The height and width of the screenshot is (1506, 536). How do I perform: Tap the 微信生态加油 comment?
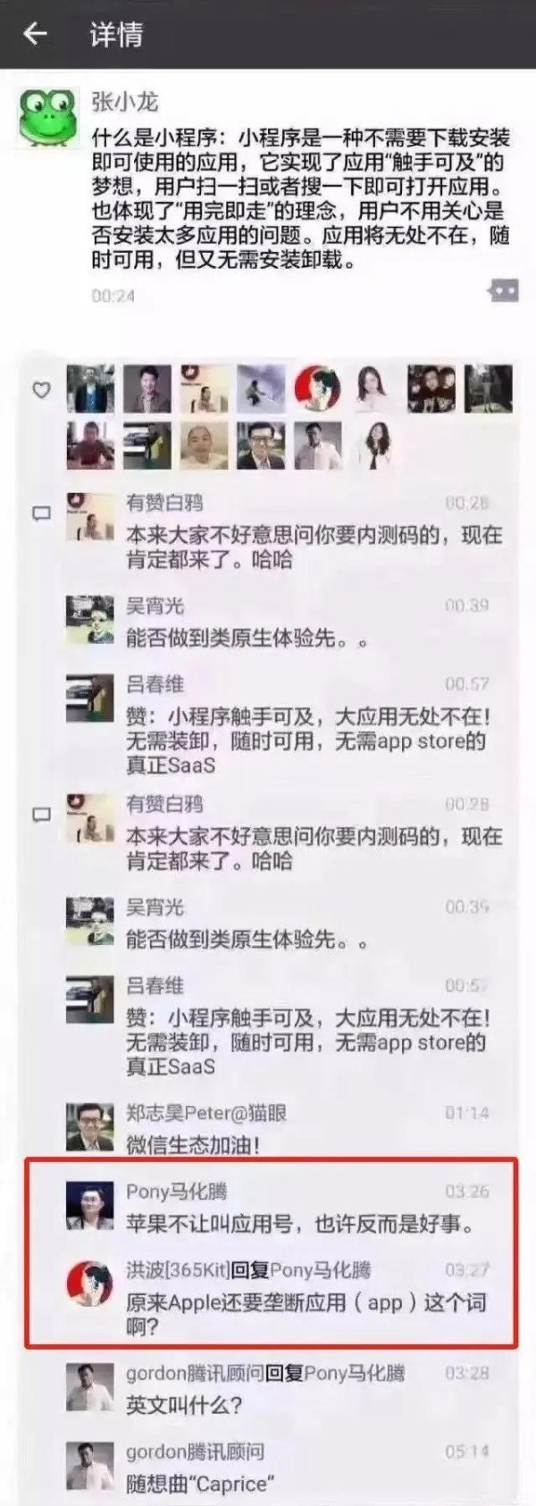[193, 1145]
